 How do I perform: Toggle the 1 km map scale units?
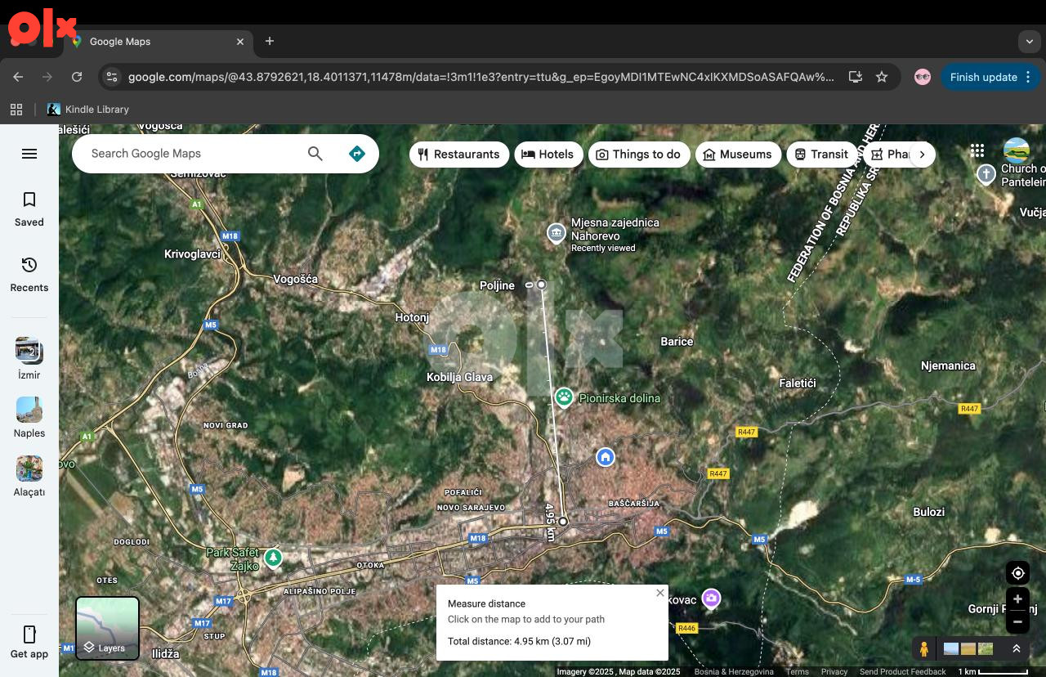point(992,672)
